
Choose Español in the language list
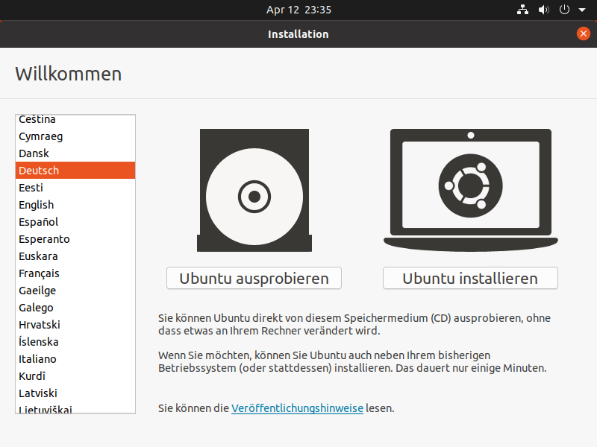(x=39, y=222)
